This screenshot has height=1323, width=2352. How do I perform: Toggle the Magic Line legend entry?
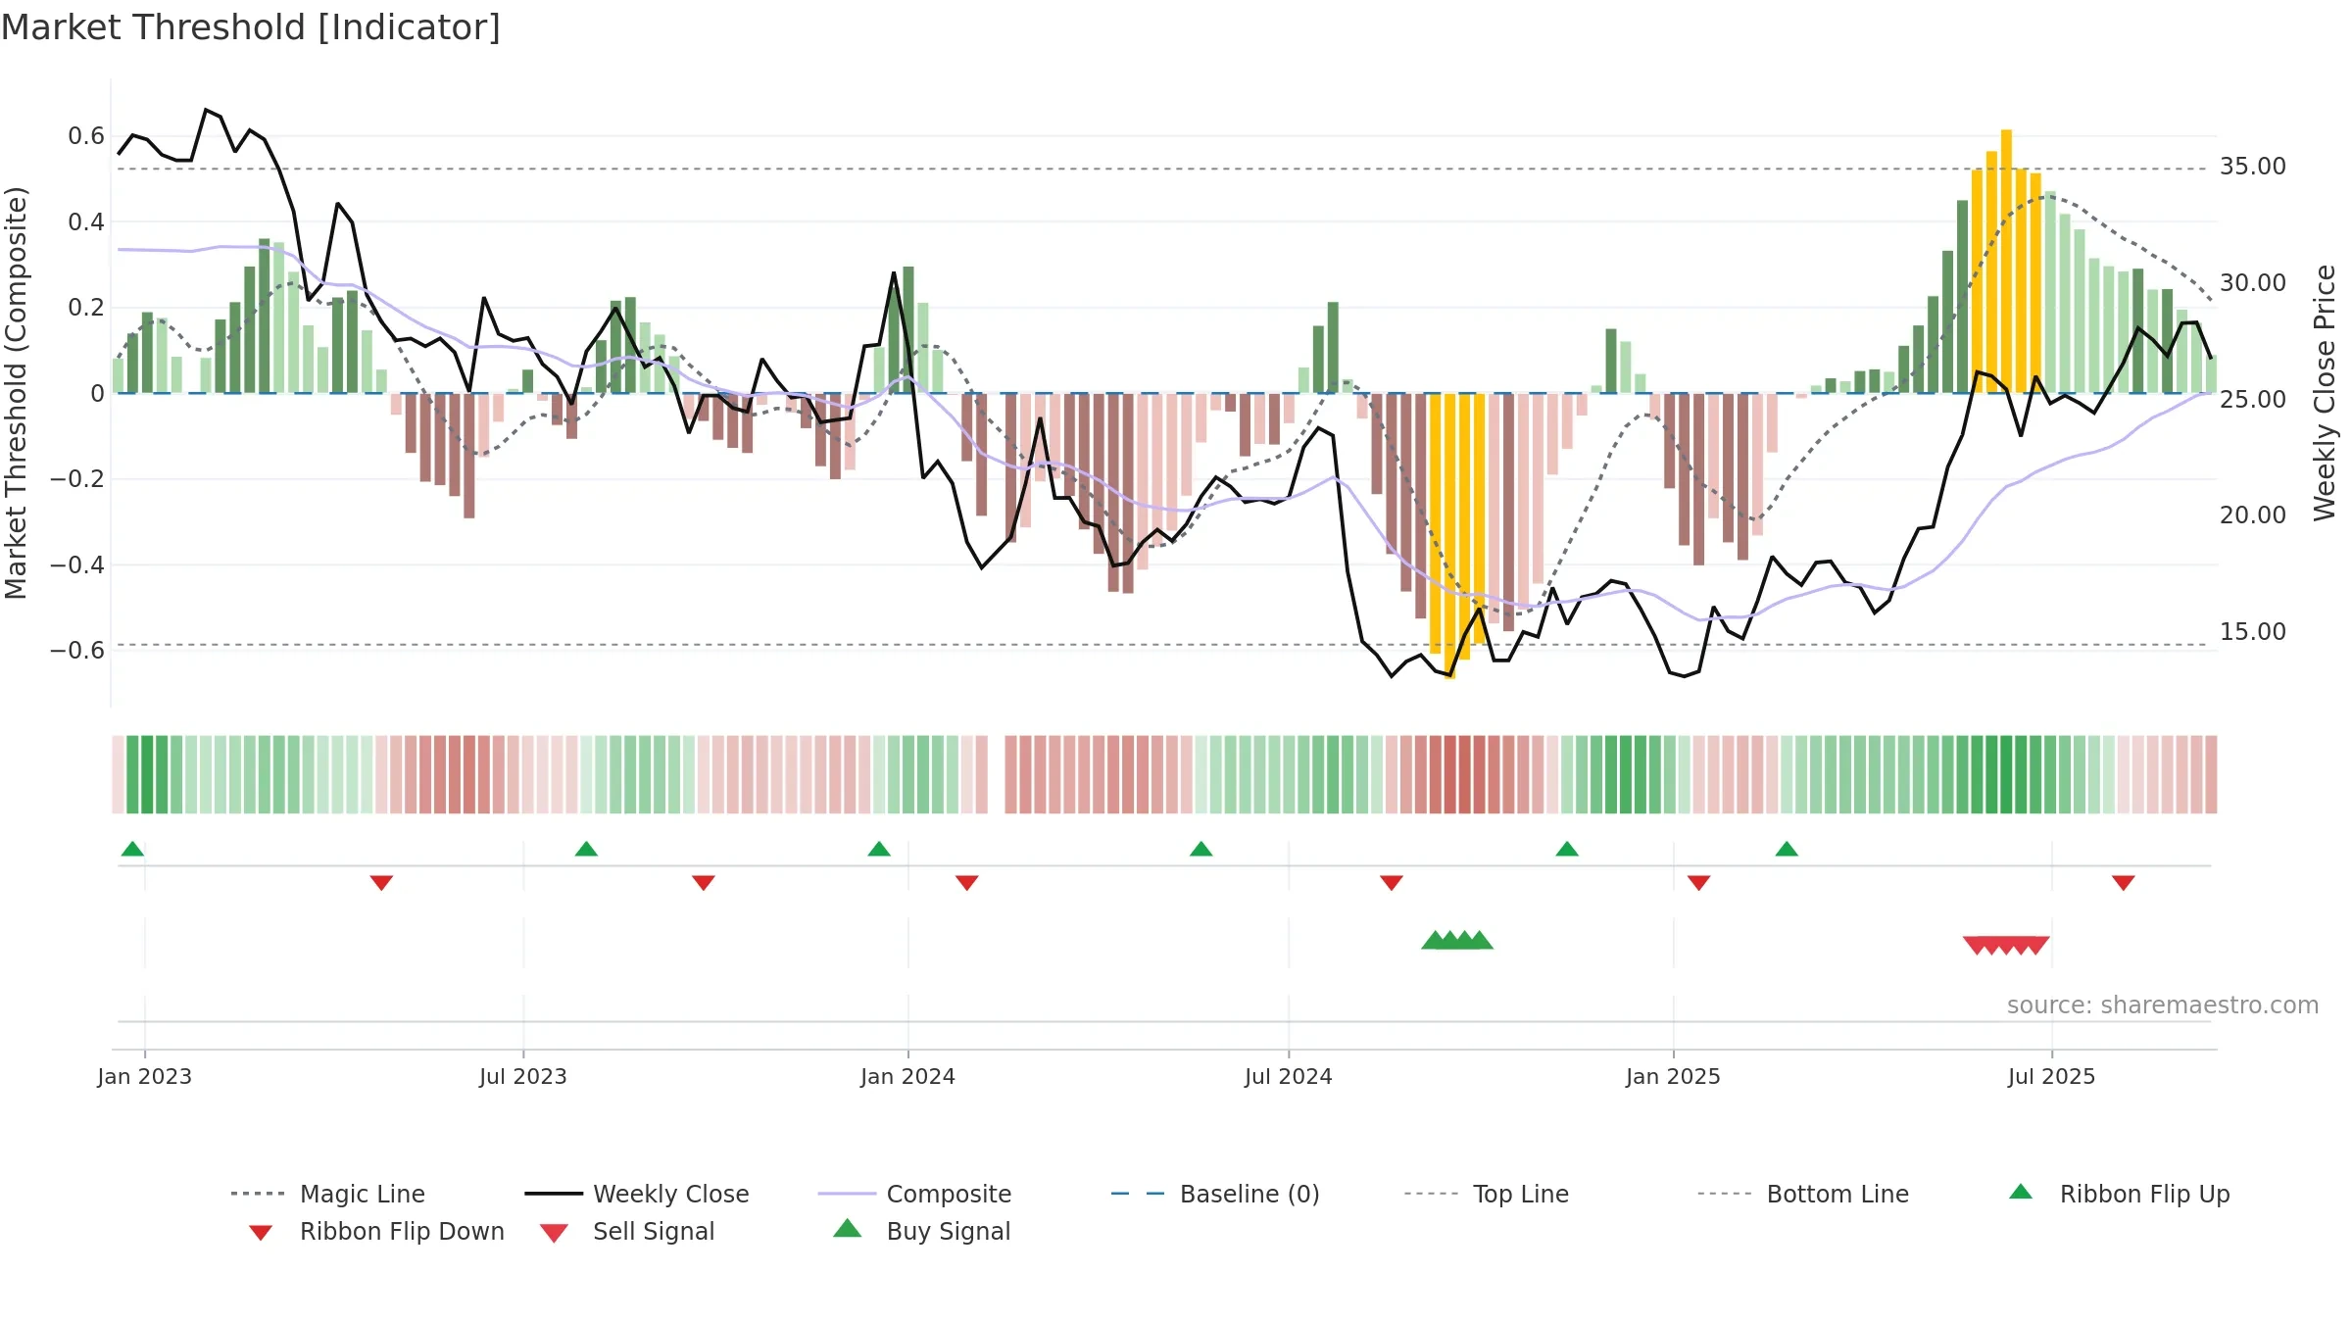tap(328, 1194)
